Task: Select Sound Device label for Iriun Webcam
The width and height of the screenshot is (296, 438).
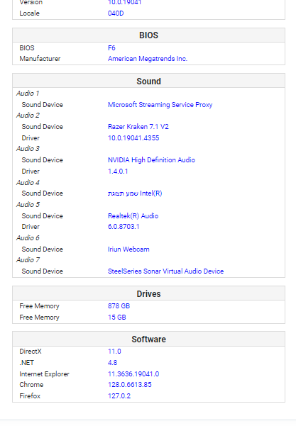Action: (43, 249)
